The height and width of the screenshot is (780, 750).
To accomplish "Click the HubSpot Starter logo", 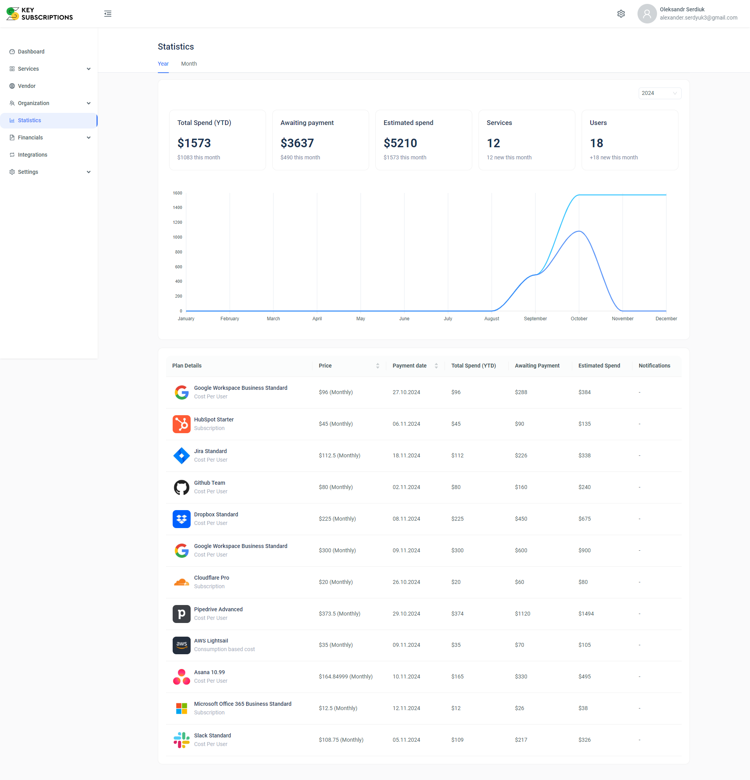I will tap(182, 424).
